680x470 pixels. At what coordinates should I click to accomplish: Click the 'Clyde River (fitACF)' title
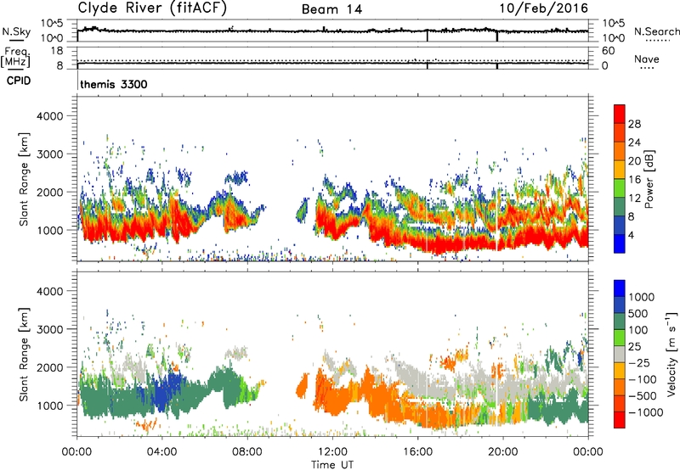point(152,8)
